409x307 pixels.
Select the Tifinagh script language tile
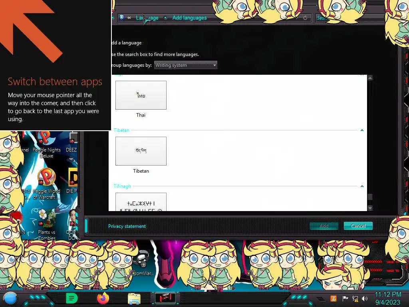pos(141,202)
